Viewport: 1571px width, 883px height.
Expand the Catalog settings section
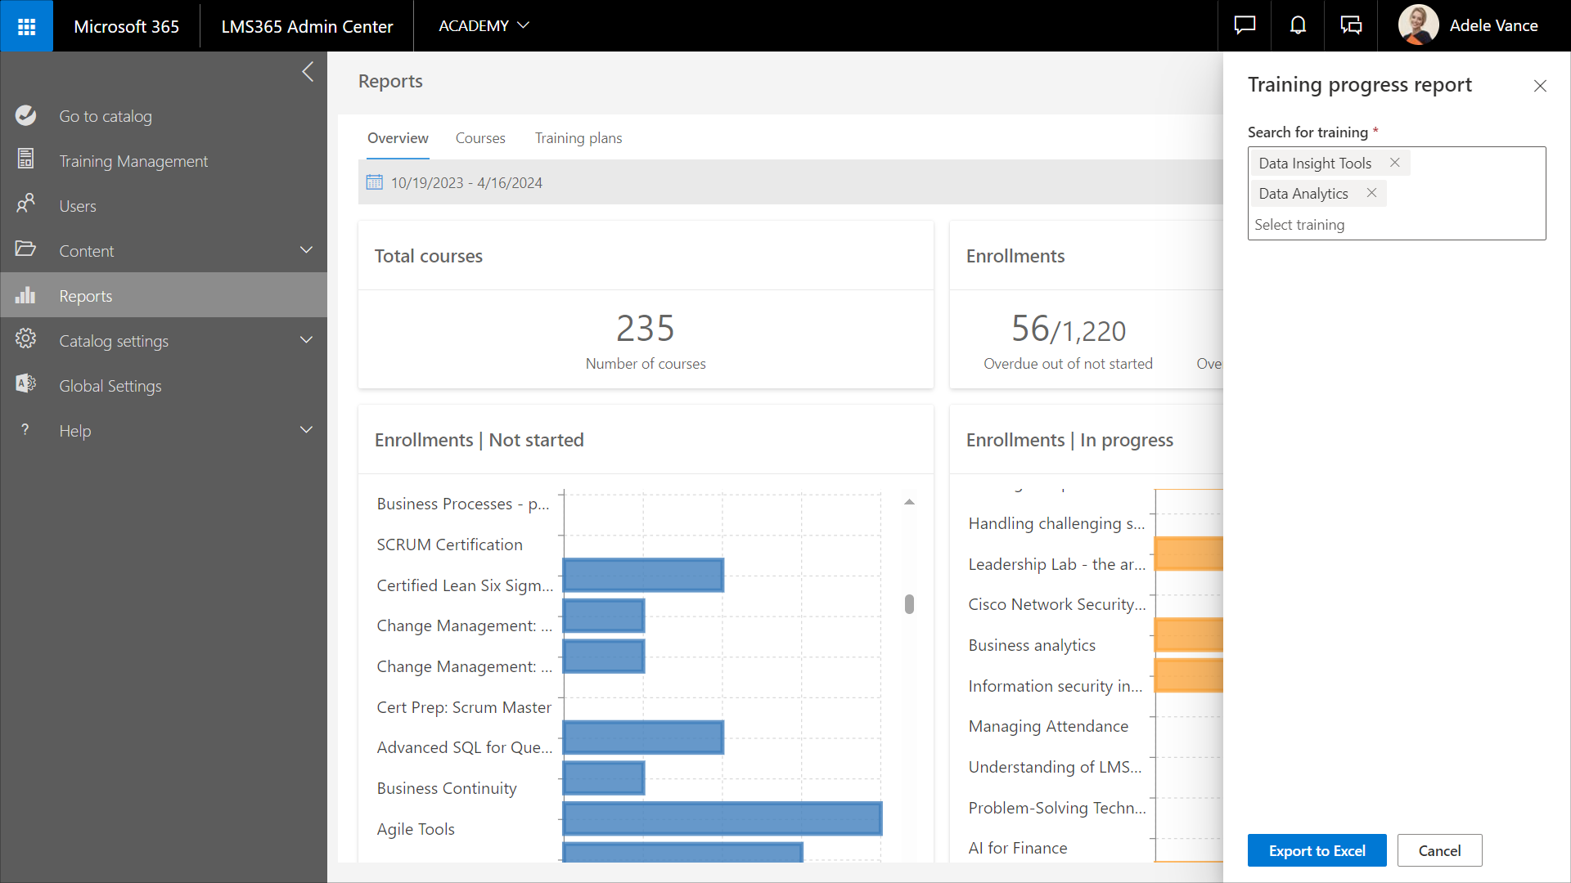(306, 340)
